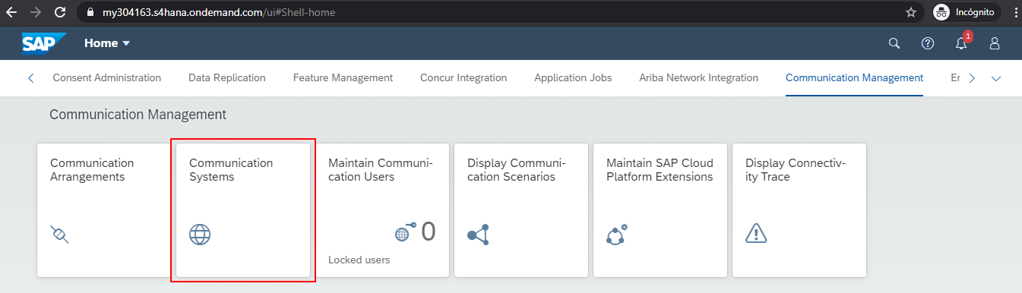The width and height of the screenshot is (1022, 293).
Task: Switch to Concur Integration tab
Action: (464, 77)
